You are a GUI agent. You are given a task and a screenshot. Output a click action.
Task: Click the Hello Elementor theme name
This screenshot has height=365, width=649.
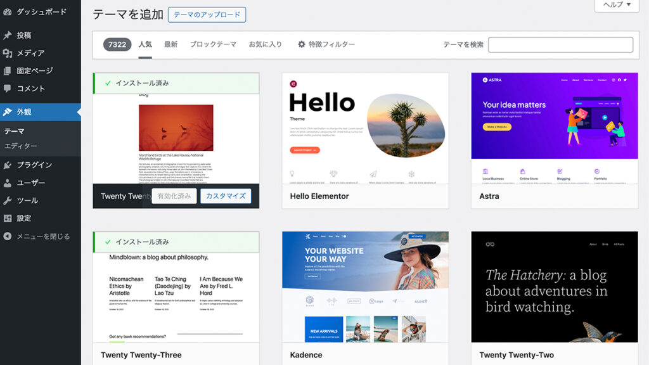coord(319,196)
